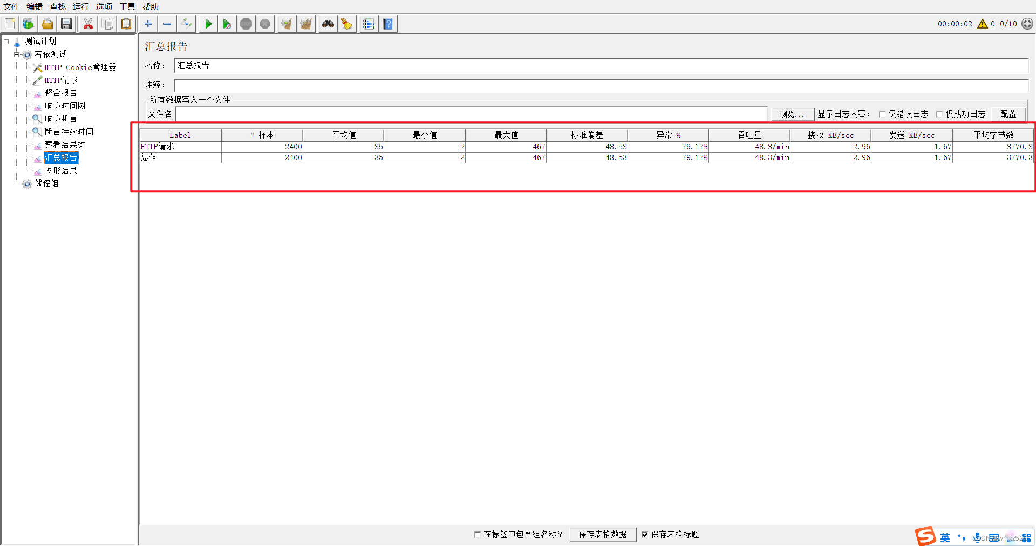Image resolution: width=1036 pixels, height=546 pixels.
Task: Start the test with green play icon
Action: click(208, 24)
